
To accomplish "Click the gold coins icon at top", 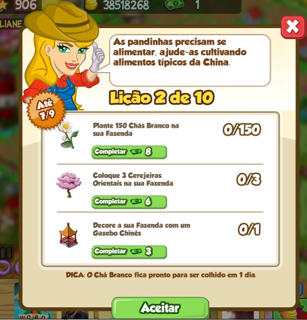I will coord(91,5).
